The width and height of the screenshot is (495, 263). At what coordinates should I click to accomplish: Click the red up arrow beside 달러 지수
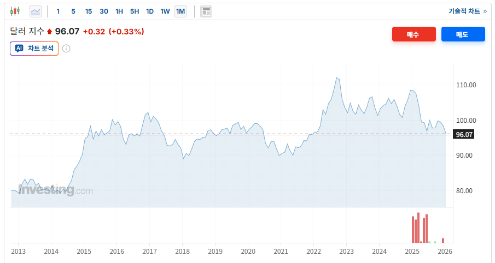pyautogui.click(x=49, y=32)
